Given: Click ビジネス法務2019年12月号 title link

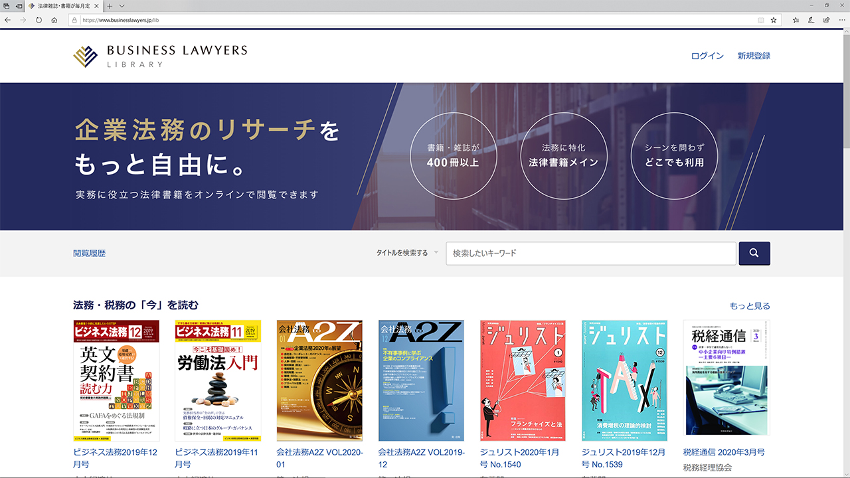Looking at the screenshot, I should (x=115, y=458).
